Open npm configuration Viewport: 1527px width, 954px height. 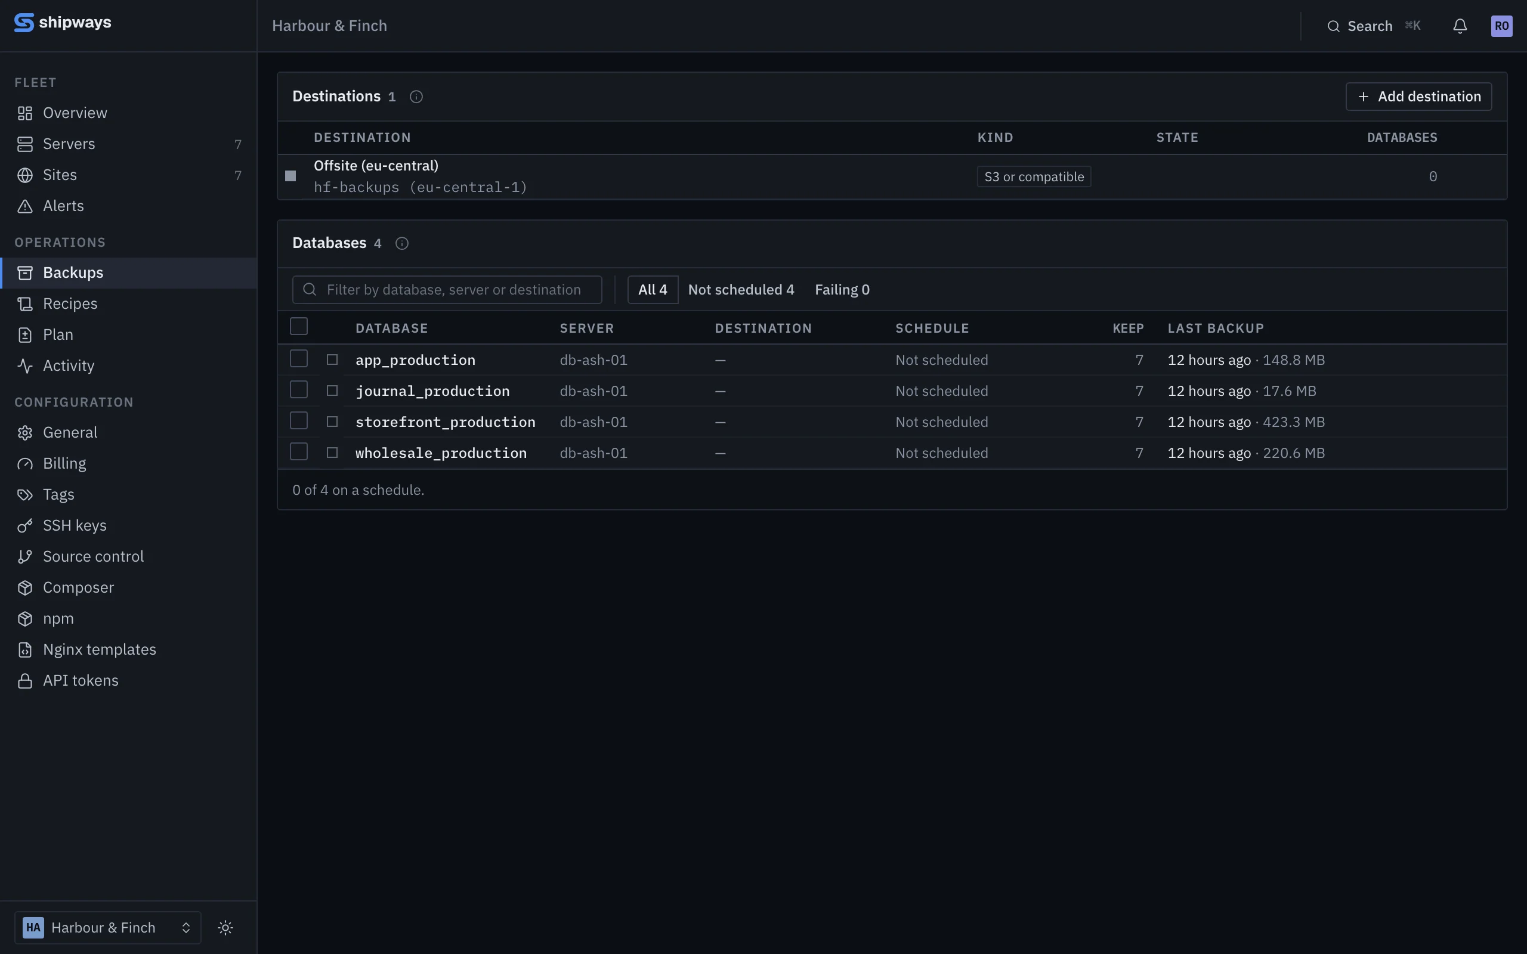[x=128, y=618]
